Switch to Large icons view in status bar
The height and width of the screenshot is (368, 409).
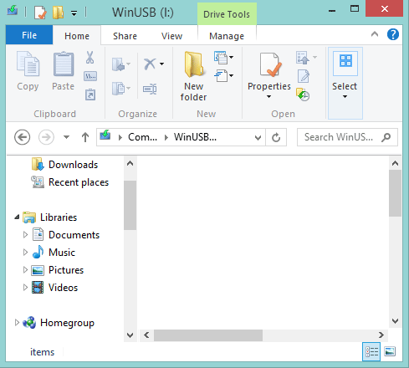click(x=390, y=351)
